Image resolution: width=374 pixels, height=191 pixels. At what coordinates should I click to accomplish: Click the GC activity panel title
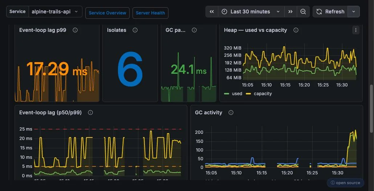[208, 113]
